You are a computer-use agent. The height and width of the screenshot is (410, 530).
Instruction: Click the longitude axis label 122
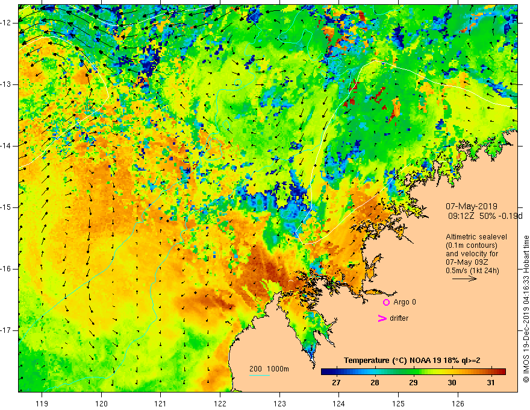[220, 403]
